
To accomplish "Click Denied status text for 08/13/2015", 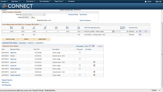I will click(12, 56).
